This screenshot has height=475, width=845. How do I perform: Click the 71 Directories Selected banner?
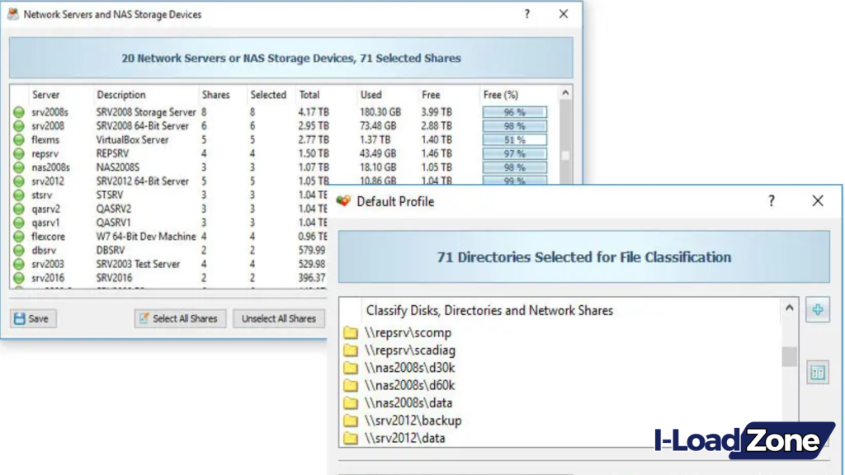pyautogui.click(x=583, y=256)
